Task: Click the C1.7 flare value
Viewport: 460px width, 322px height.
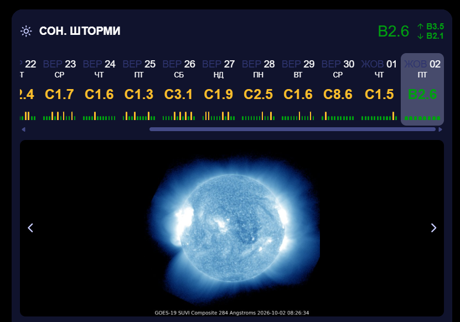Action: pyautogui.click(x=59, y=95)
